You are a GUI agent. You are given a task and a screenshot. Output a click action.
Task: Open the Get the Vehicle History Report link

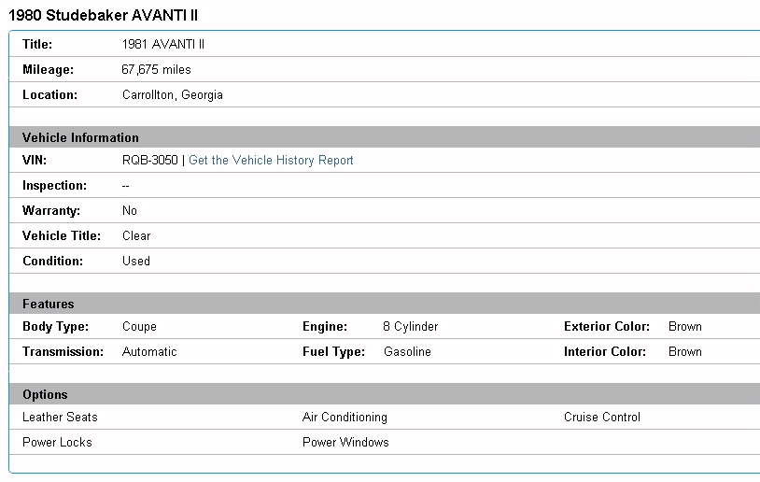click(x=271, y=161)
